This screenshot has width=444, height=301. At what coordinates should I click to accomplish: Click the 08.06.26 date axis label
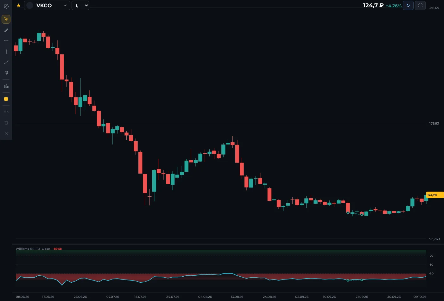point(22,297)
